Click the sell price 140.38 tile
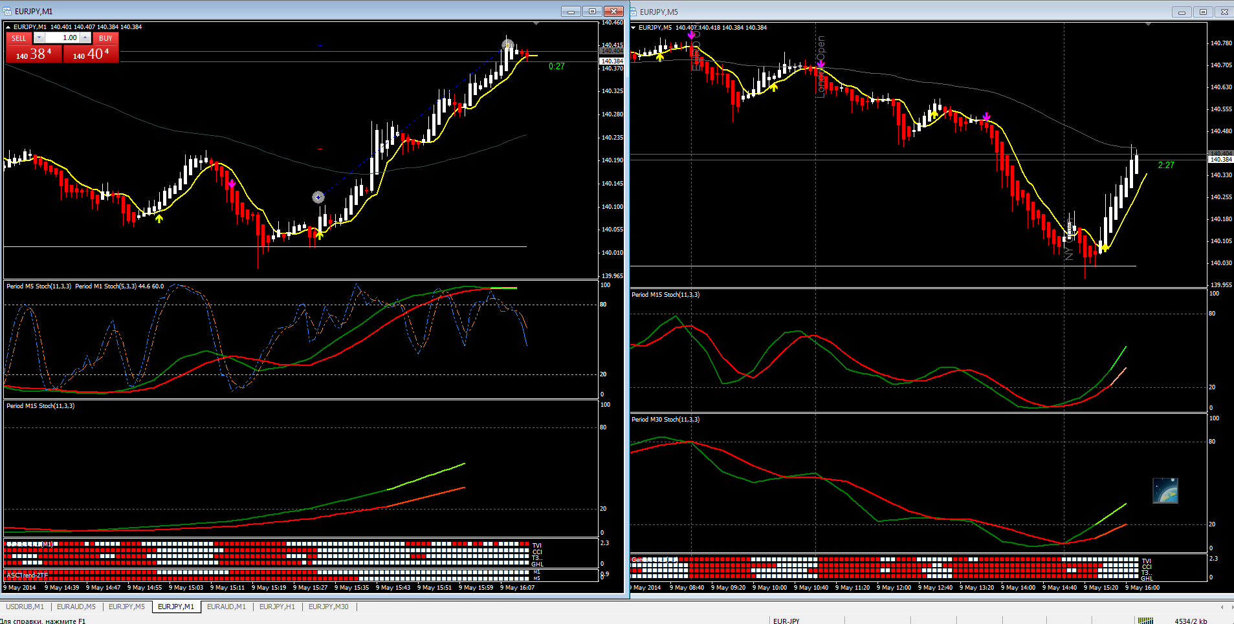 click(x=34, y=54)
